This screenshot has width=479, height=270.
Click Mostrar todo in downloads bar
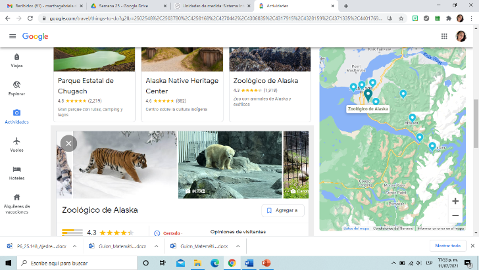(447, 245)
